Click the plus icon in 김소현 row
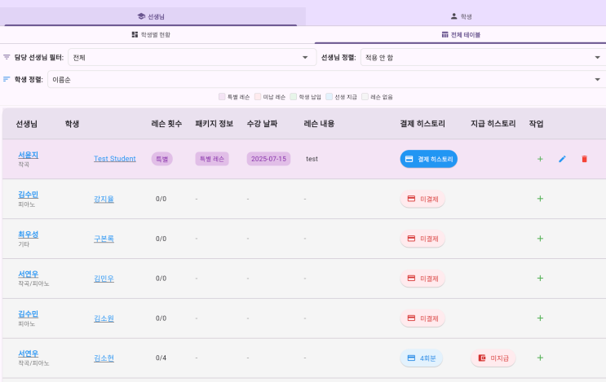 pyautogui.click(x=540, y=358)
